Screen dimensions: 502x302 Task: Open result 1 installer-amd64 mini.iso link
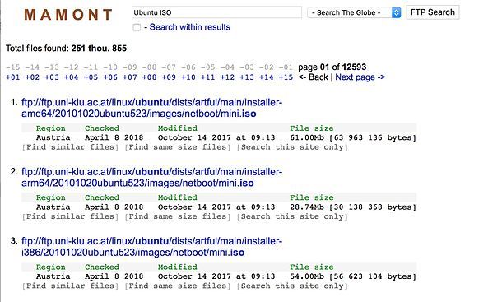pos(151,108)
